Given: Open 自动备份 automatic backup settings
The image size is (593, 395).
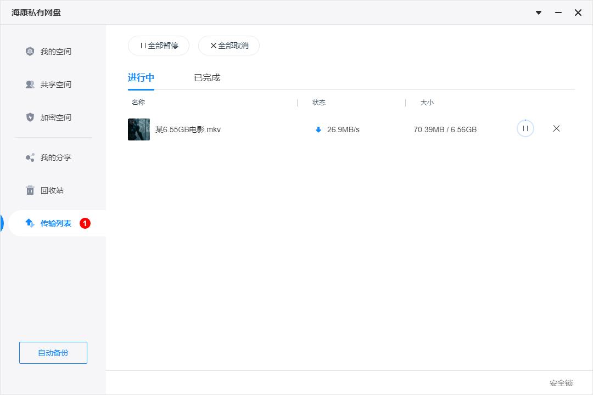Looking at the screenshot, I should (x=53, y=353).
